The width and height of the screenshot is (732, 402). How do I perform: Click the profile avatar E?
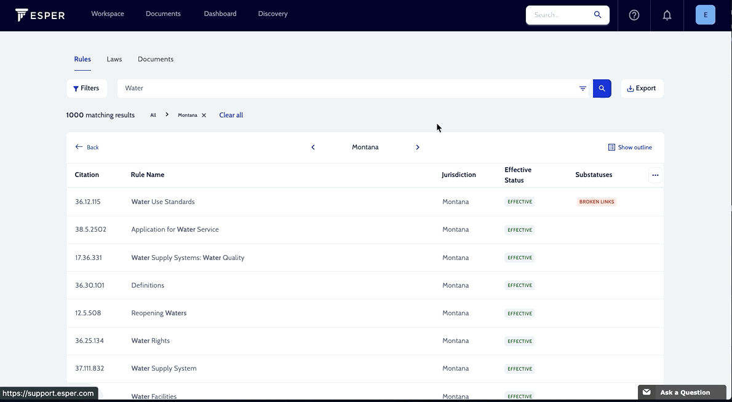705,14
